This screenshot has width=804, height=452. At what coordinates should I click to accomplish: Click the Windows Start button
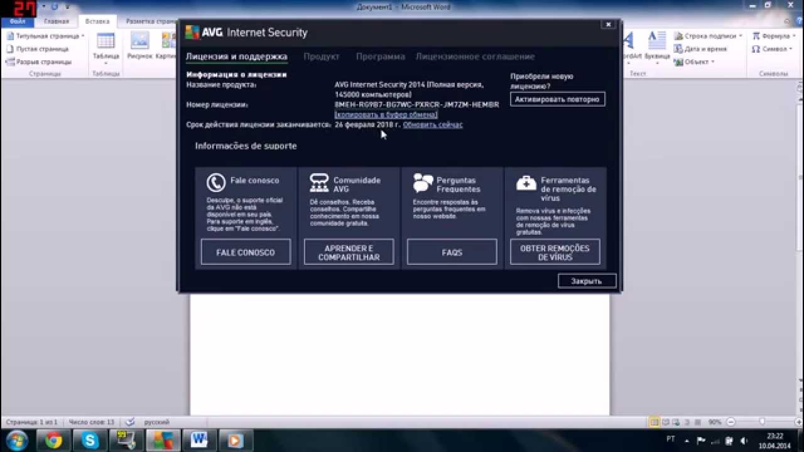point(16,440)
